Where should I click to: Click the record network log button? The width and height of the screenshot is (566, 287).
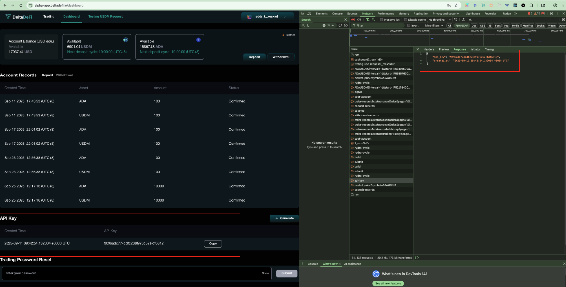pos(353,20)
